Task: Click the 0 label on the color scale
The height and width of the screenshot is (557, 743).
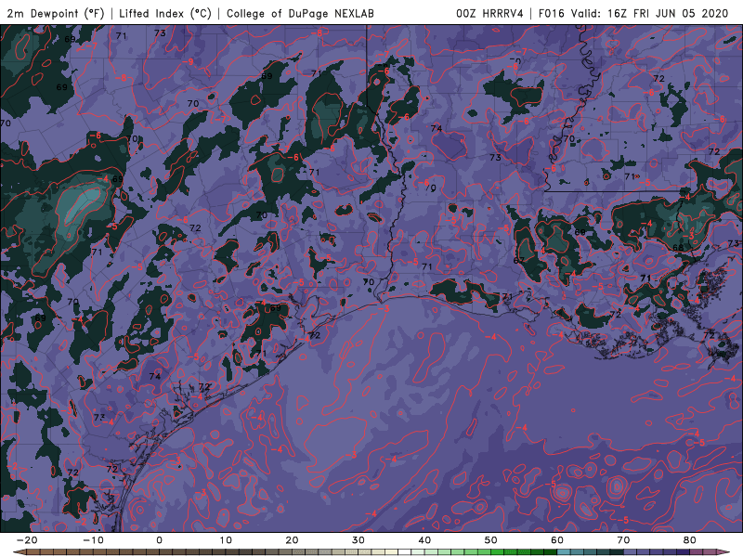Action: pos(159,540)
